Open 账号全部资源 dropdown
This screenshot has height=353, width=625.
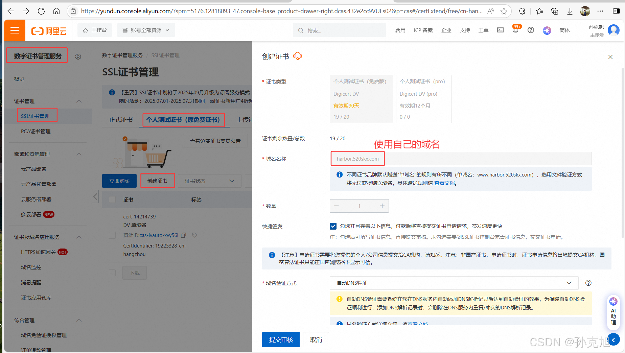(146, 30)
